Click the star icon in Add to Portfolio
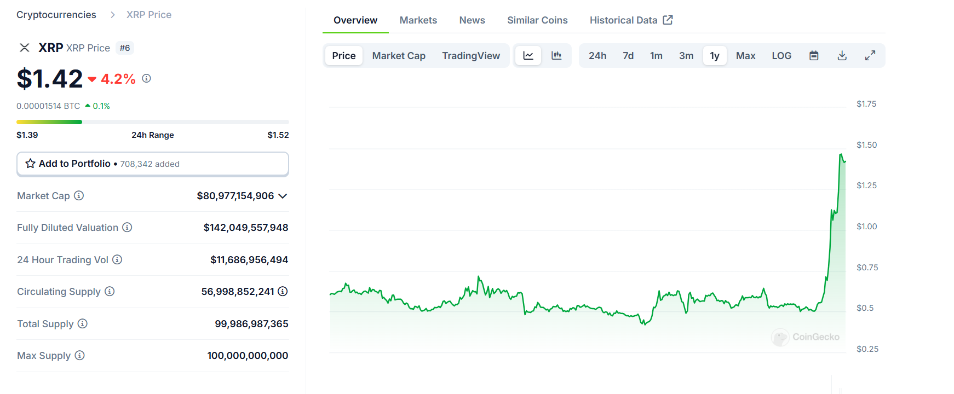The height and width of the screenshot is (394, 954). pyautogui.click(x=31, y=164)
